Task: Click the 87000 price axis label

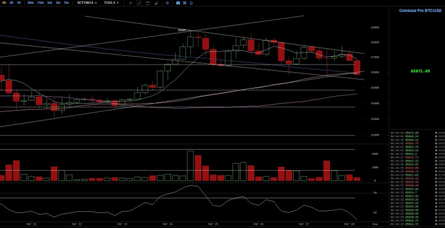Action: click(375, 58)
